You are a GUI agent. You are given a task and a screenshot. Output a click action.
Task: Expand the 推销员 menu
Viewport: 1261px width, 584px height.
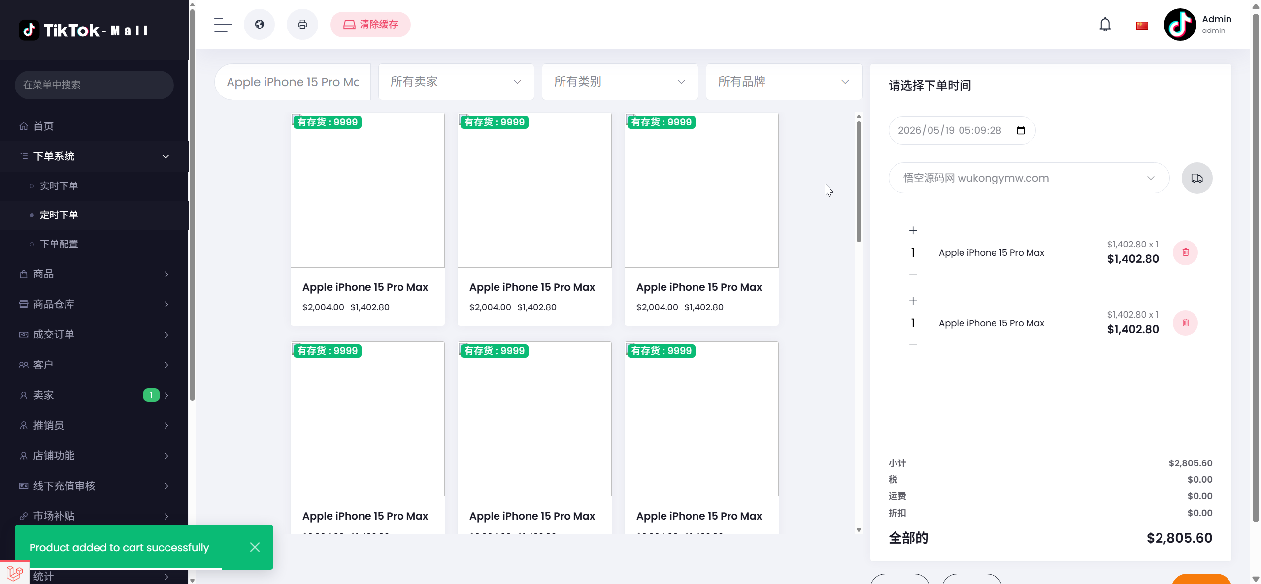click(x=94, y=425)
